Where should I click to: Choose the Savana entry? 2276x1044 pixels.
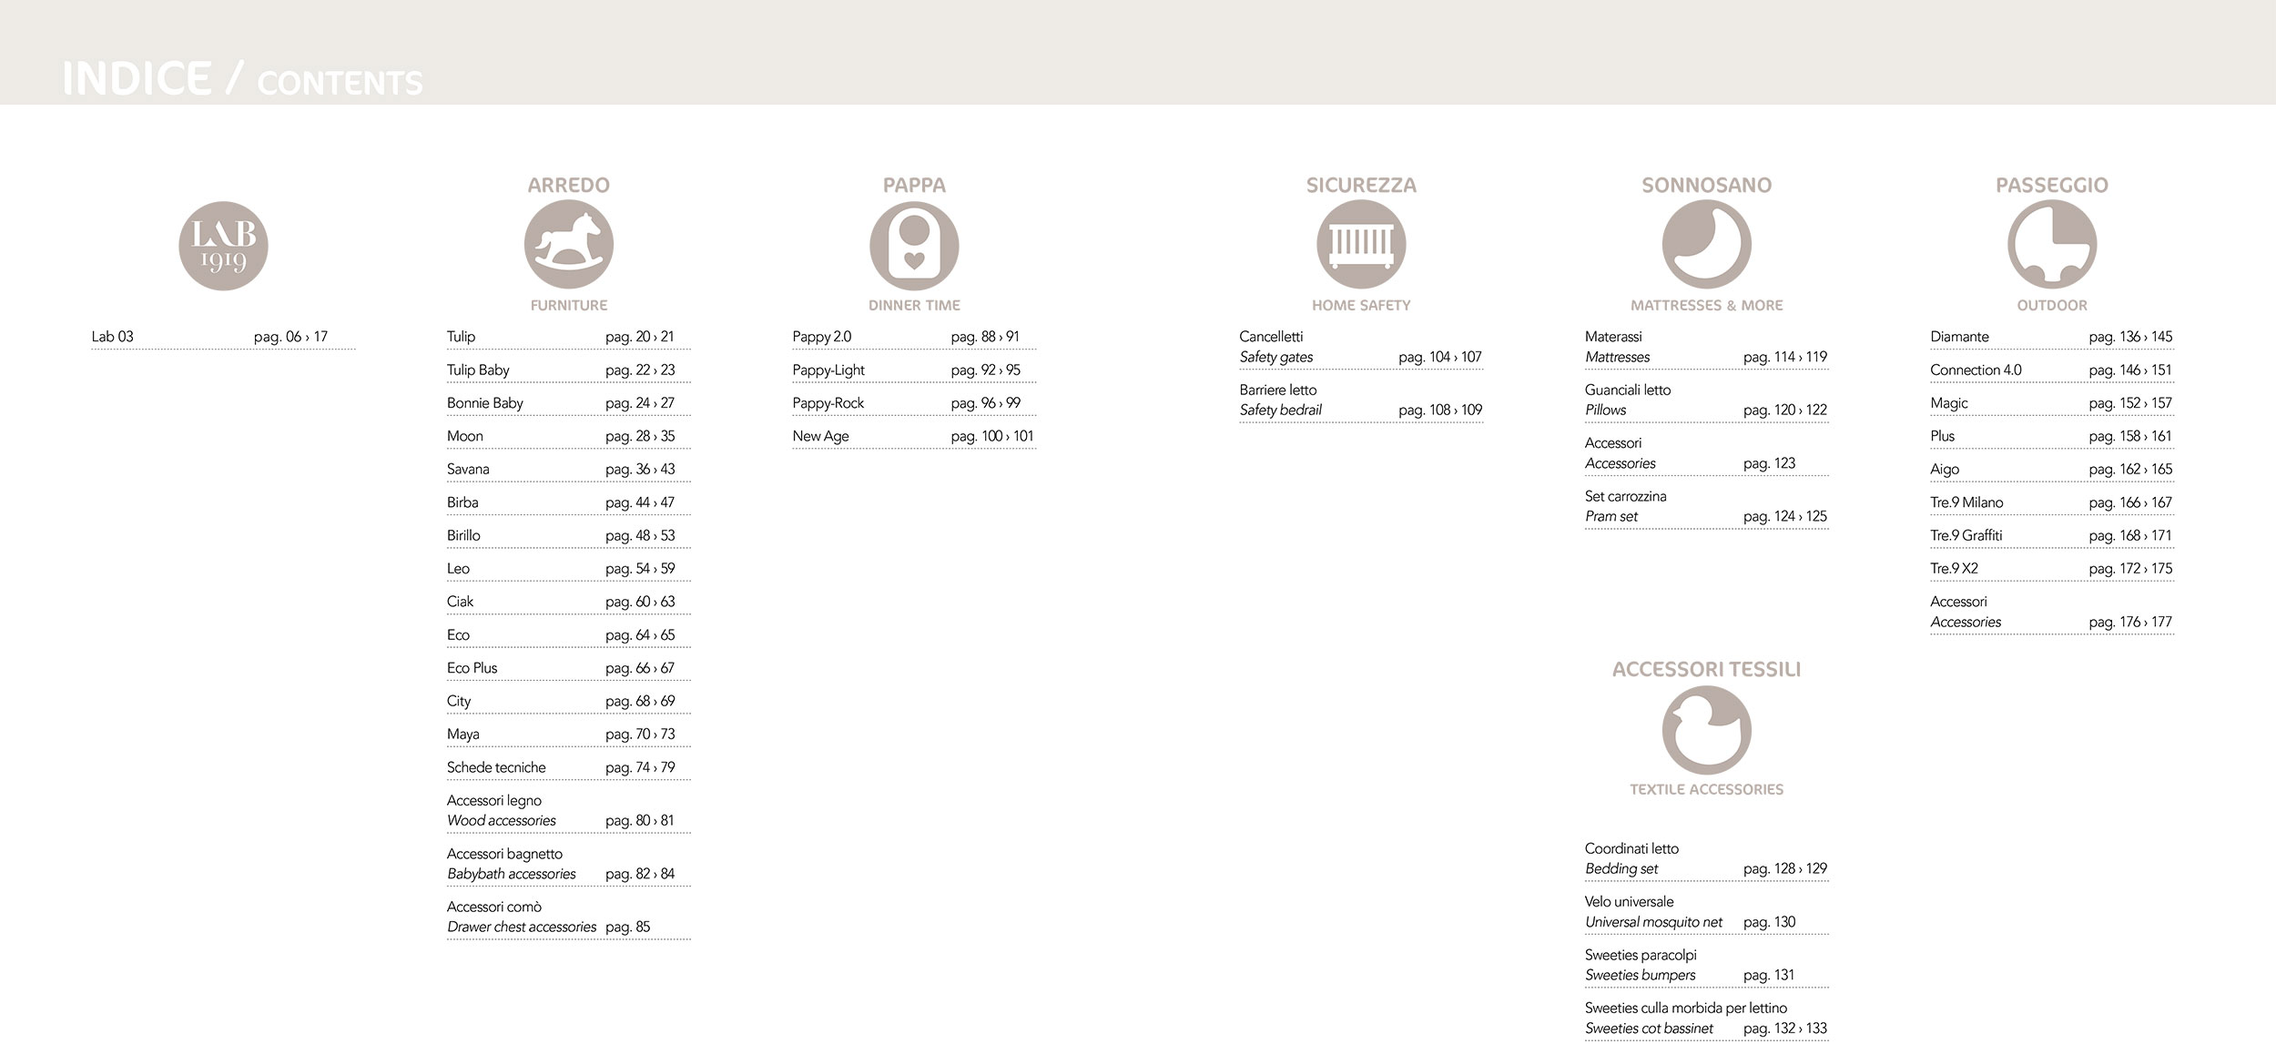[x=568, y=469]
